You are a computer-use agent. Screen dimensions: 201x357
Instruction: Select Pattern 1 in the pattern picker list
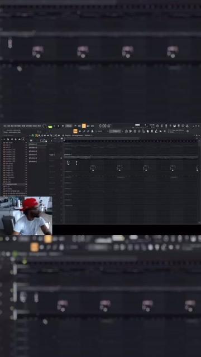[37, 144]
